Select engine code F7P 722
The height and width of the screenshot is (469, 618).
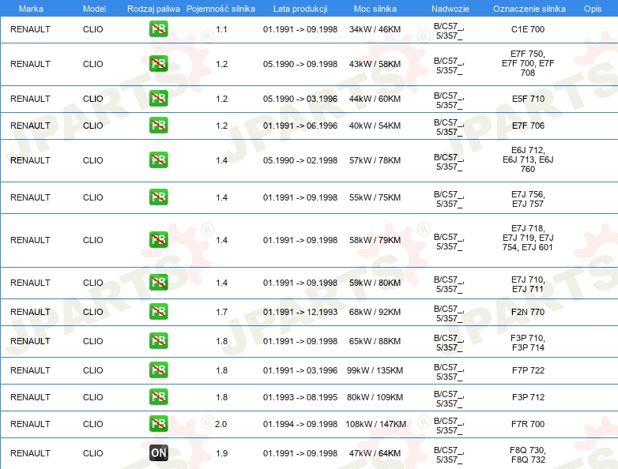pos(528,370)
